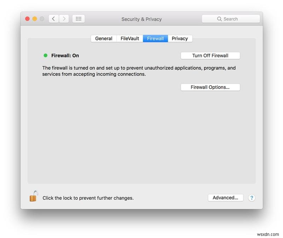283x238 pixels.
Task: Minimize window with yellow button
Action: pyautogui.click(x=35, y=19)
